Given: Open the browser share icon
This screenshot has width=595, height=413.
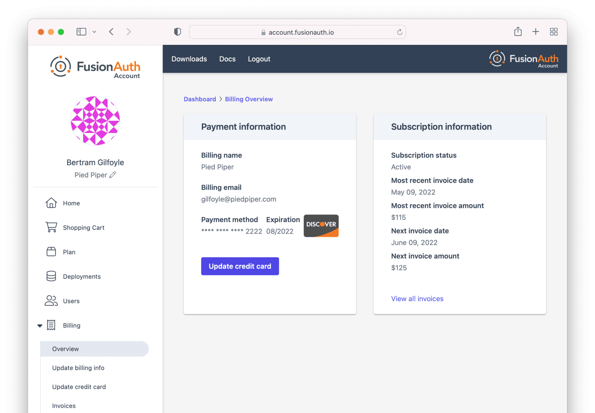Looking at the screenshot, I should tap(518, 32).
